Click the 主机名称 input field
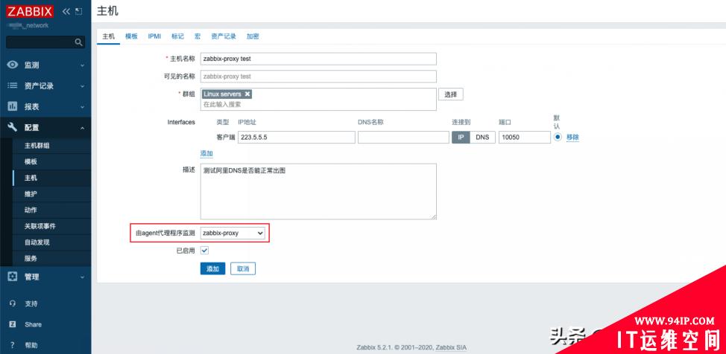Screen dimensions: 726x354 tap(318, 59)
